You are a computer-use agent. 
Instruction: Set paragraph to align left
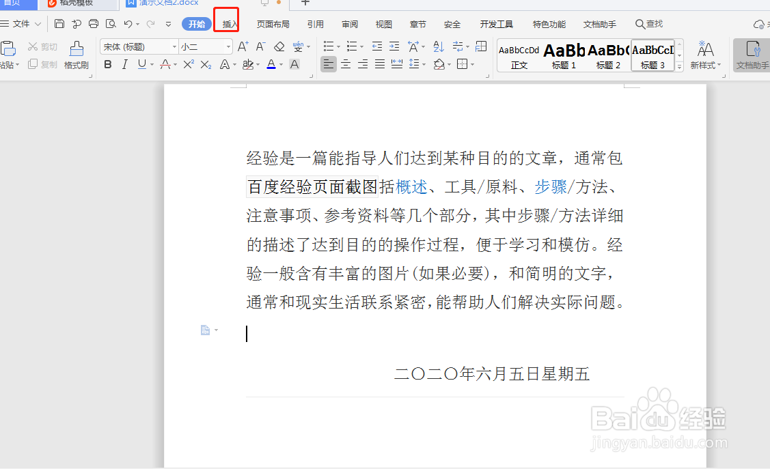(x=329, y=64)
